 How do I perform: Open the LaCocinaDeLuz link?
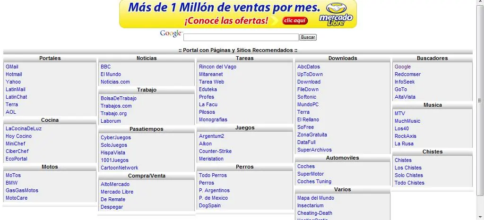[24, 129]
